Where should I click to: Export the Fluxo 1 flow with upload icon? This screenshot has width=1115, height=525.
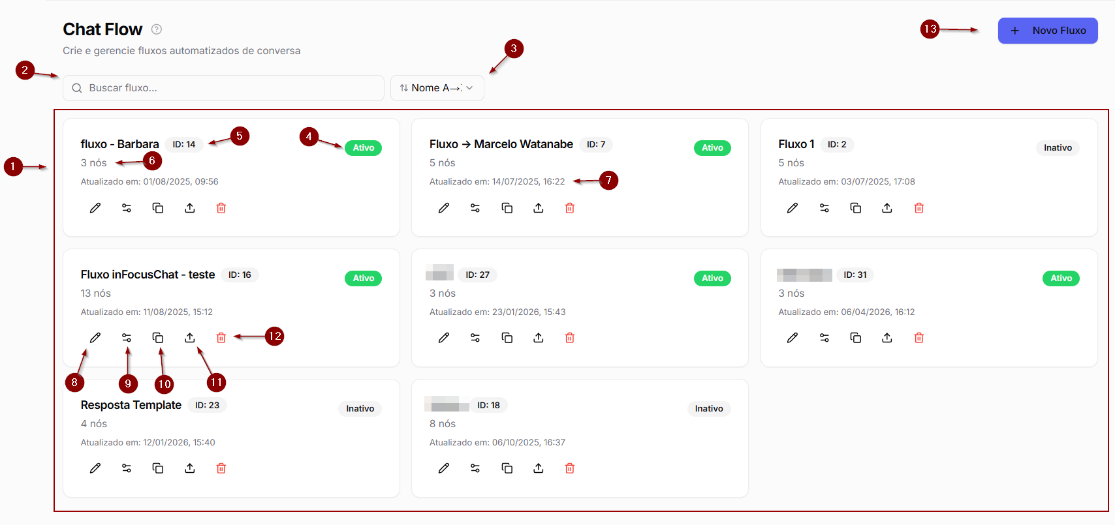[x=887, y=208]
